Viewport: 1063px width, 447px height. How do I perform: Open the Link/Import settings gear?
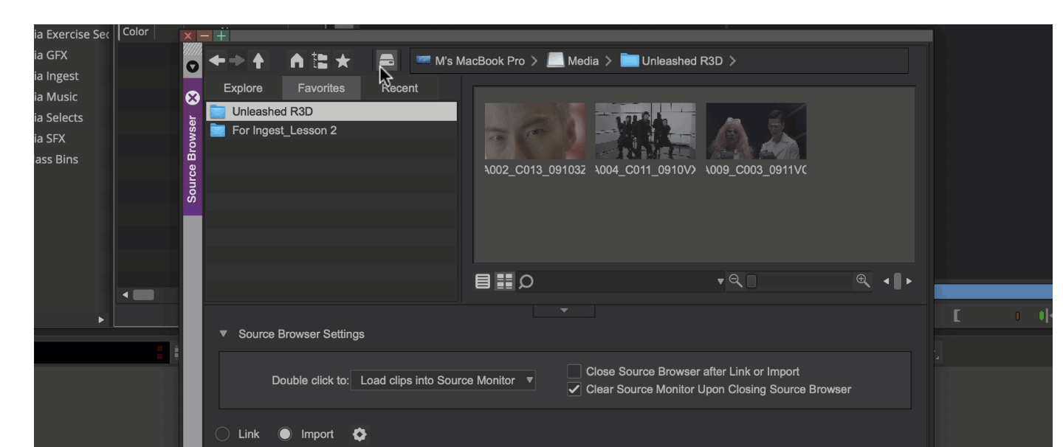(x=360, y=434)
